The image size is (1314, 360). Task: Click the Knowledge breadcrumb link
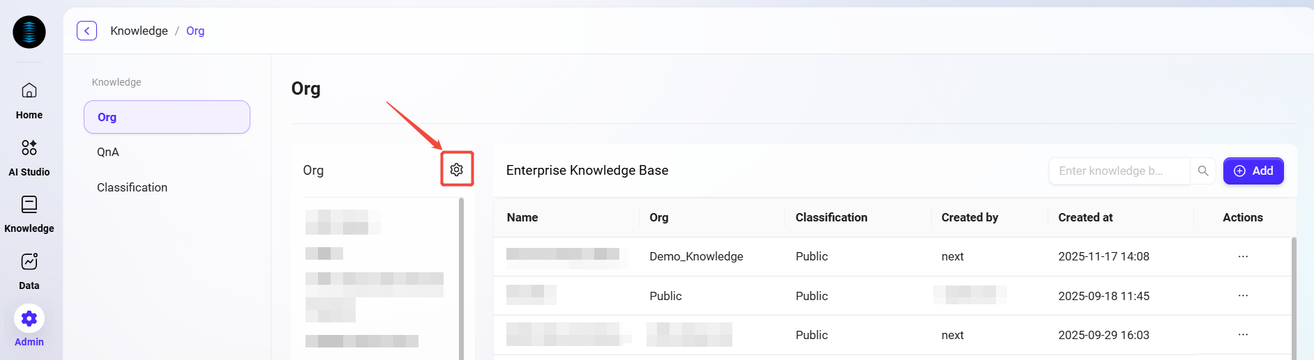[x=139, y=31]
